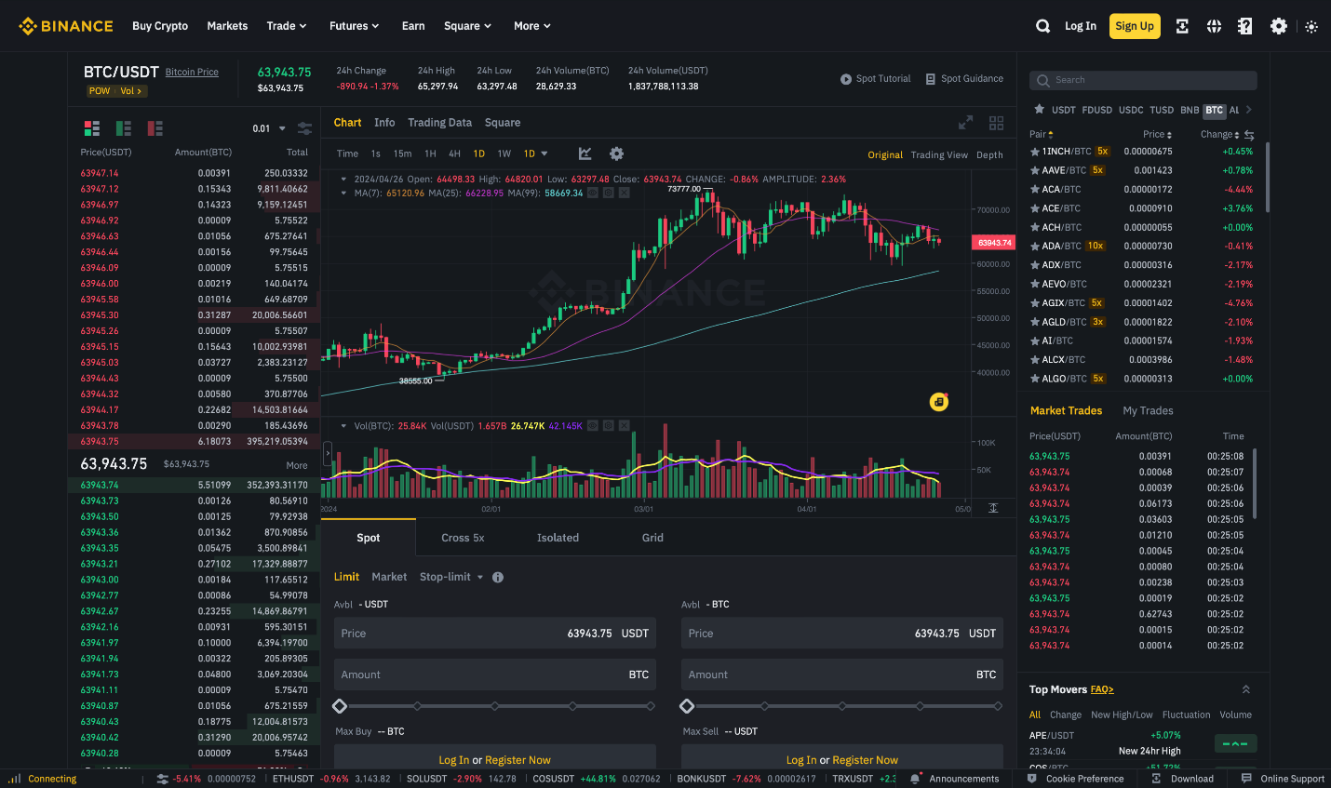Open the Top Movers FAQ link
Viewport: 1331px width, 788px height.
1102,689
